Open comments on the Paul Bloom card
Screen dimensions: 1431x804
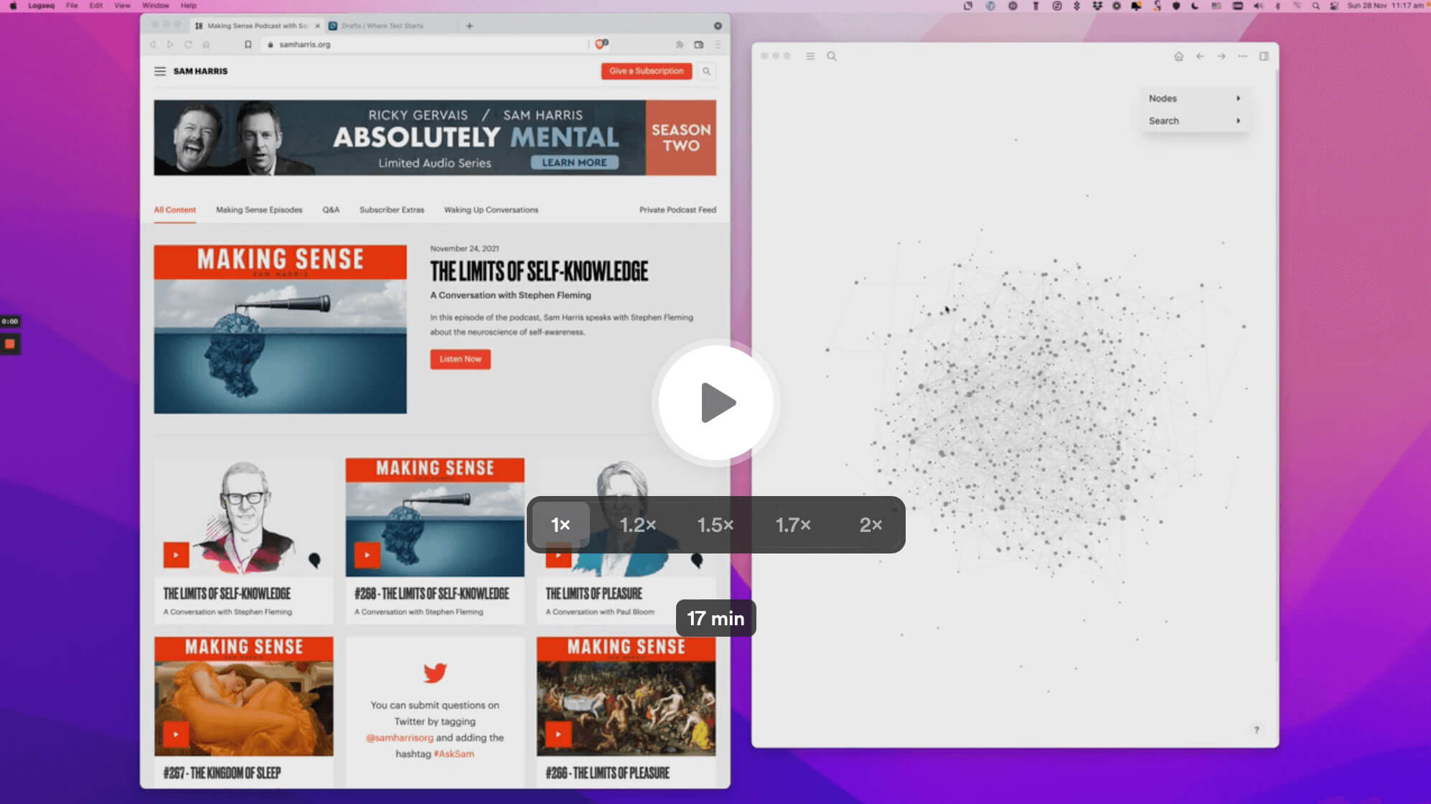tap(696, 560)
